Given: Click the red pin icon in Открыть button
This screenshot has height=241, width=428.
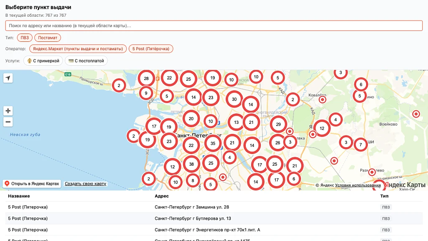Looking at the screenshot, I should (x=7, y=184).
